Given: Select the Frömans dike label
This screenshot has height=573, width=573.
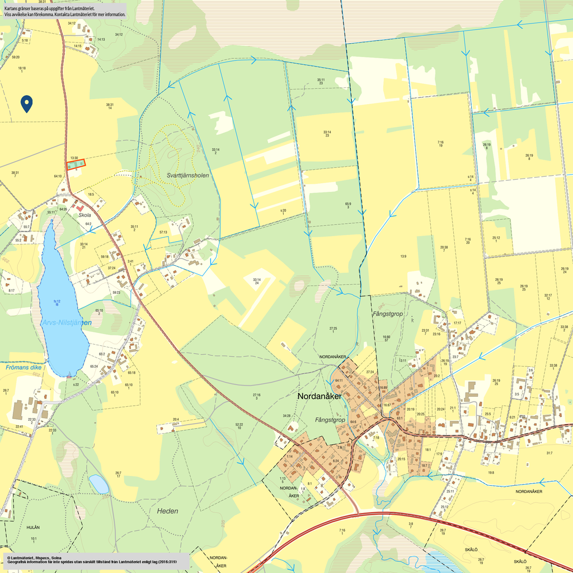Looking at the screenshot, I should tap(23, 368).
